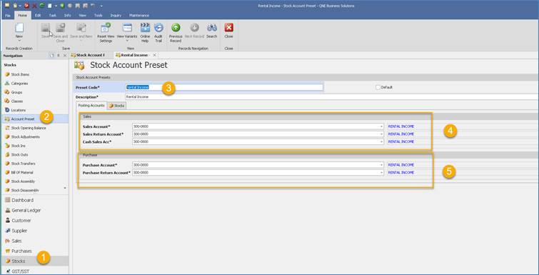Open the Dashboard module
Viewport: 539px width, 275px height.
(19, 200)
